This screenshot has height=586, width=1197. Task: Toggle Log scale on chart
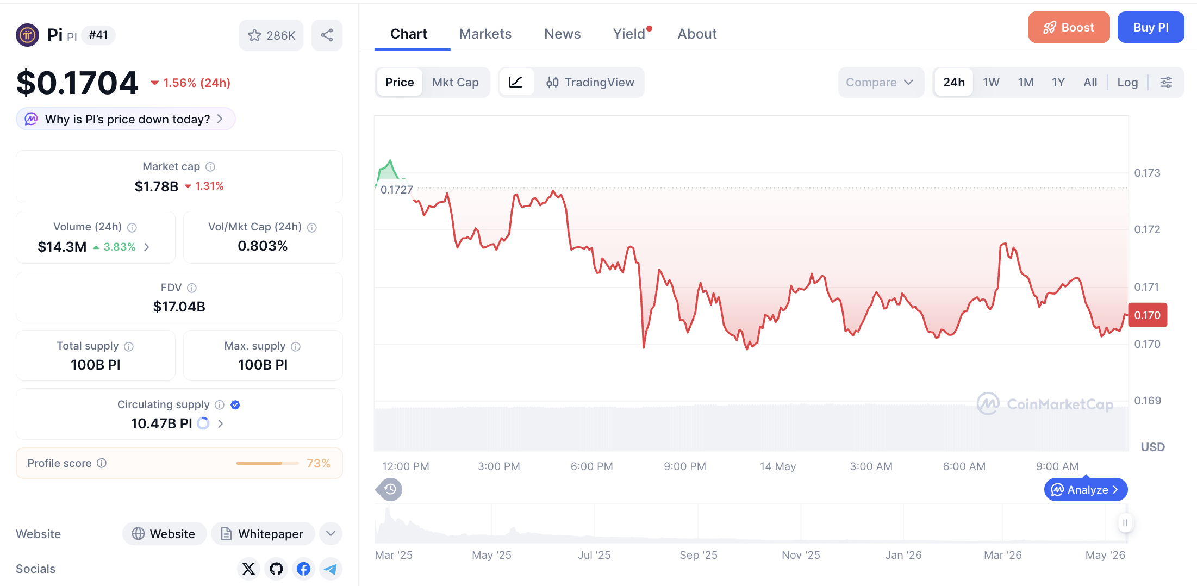[1127, 82]
